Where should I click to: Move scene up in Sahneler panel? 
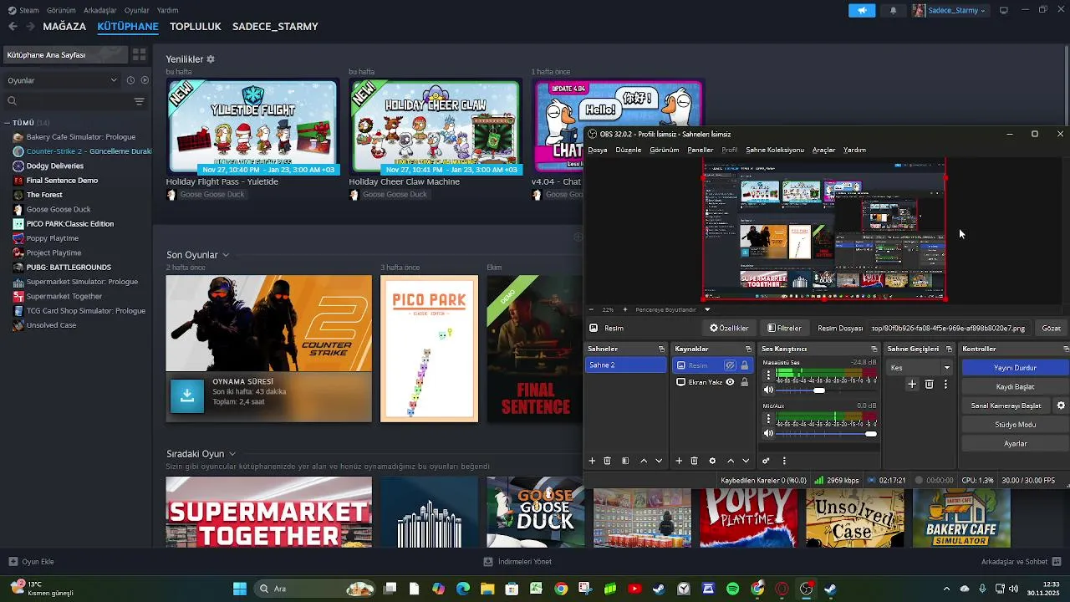click(x=644, y=461)
